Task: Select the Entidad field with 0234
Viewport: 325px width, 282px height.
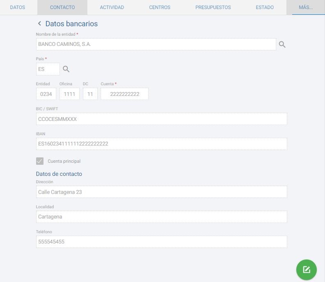Action: point(46,94)
